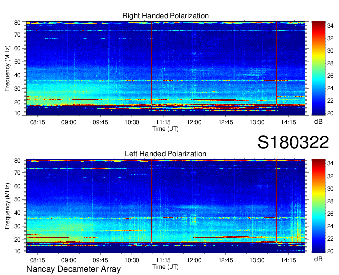339x275 pixels.
Task: Click the 28 value on upper color scale
Action: (x=330, y=63)
